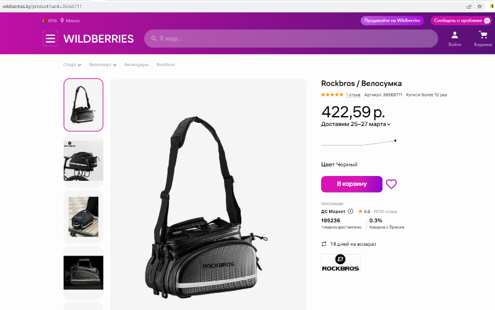
Task: Click Сообщить о проблеме button
Action: coord(461,20)
